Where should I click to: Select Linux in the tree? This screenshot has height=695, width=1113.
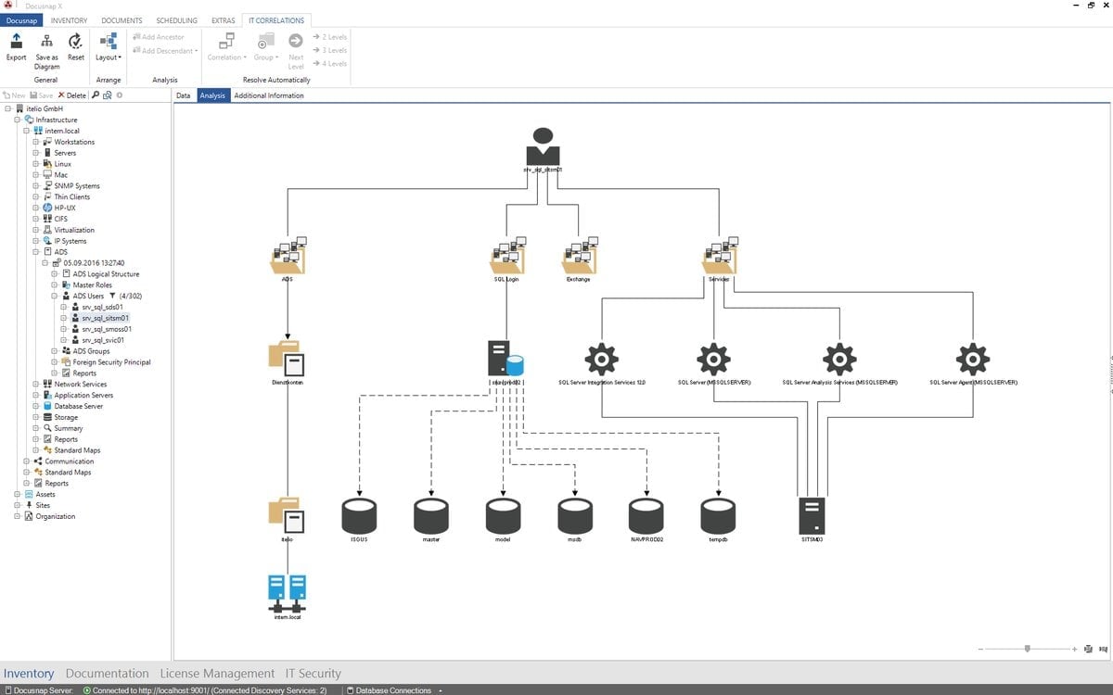(62, 164)
